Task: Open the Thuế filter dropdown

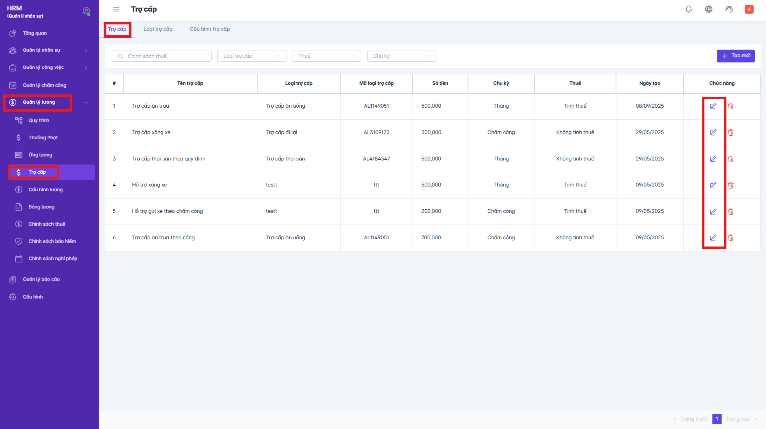Action: 326,56
